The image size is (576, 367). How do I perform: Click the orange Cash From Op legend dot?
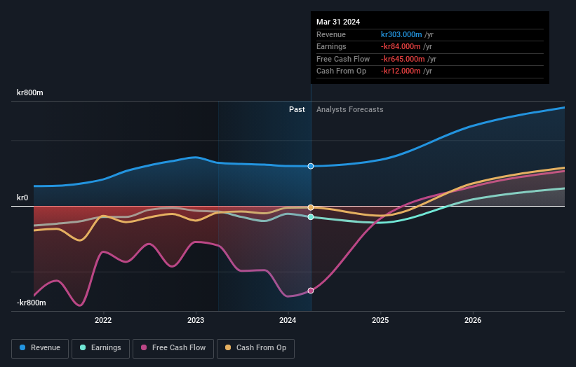point(228,347)
